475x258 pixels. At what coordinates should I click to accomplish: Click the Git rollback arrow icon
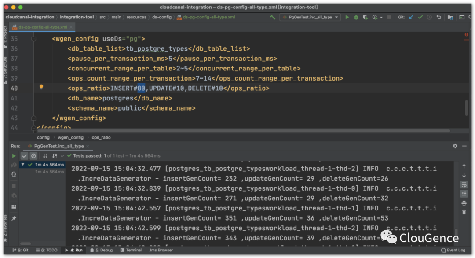pyautogui.click(x=438, y=17)
